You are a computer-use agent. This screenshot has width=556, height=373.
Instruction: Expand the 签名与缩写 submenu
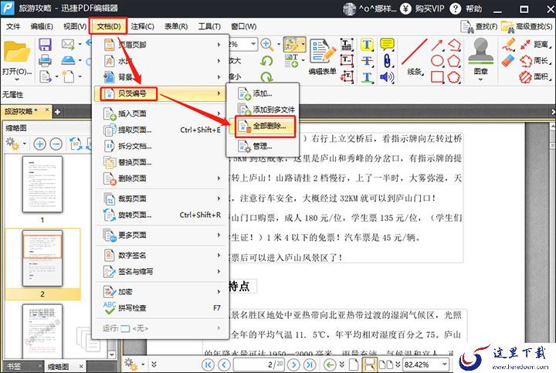pyautogui.click(x=161, y=272)
